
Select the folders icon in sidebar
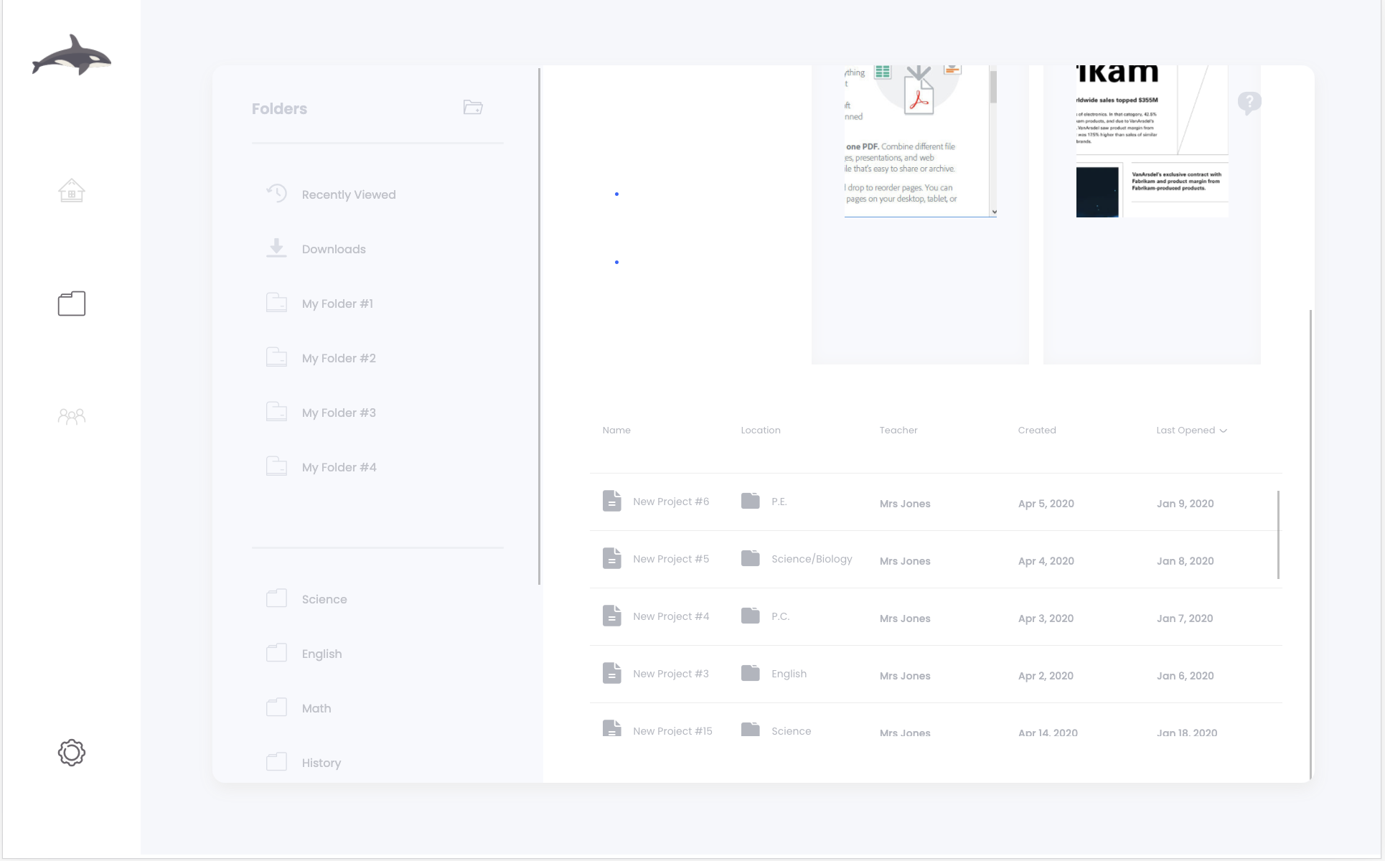[x=71, y=304]
